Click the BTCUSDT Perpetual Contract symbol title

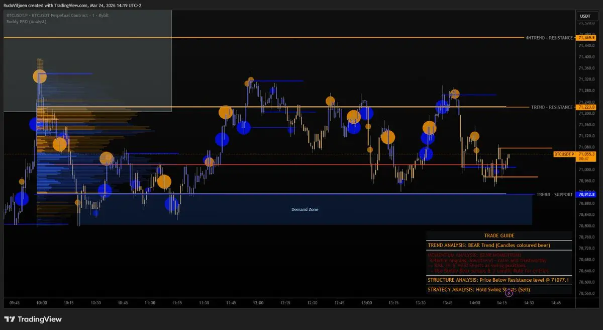pos(57,16)
